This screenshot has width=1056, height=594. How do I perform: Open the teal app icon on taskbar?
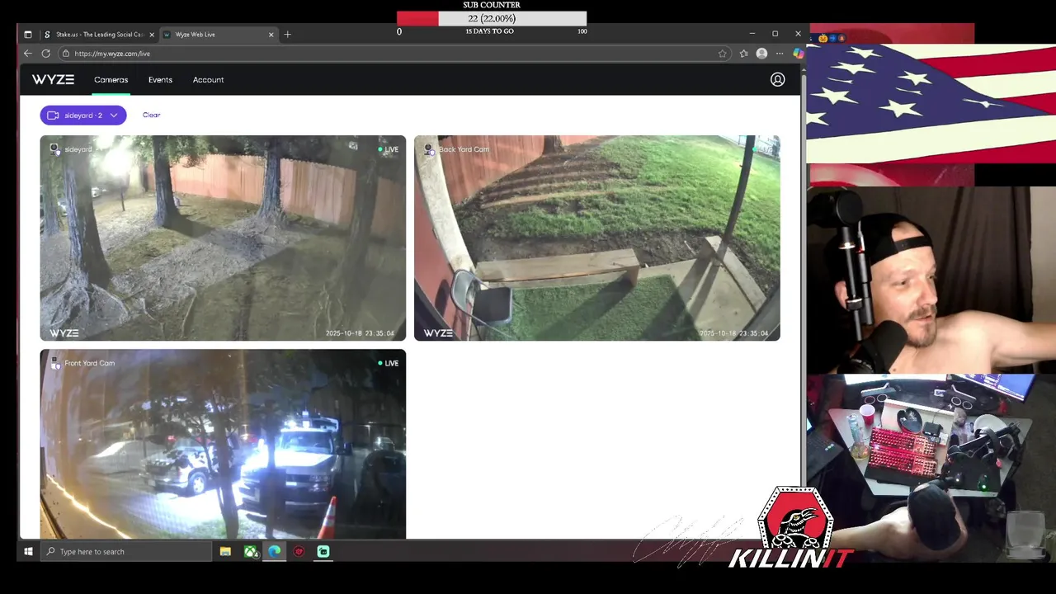(x=323, y=551)
